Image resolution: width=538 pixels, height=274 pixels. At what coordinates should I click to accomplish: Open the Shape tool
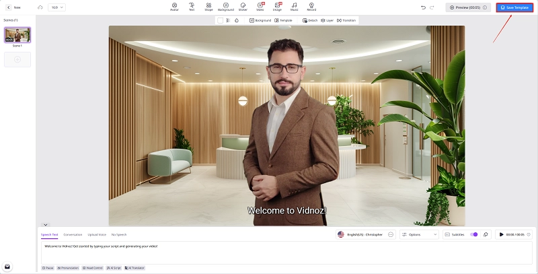(208, 7)
